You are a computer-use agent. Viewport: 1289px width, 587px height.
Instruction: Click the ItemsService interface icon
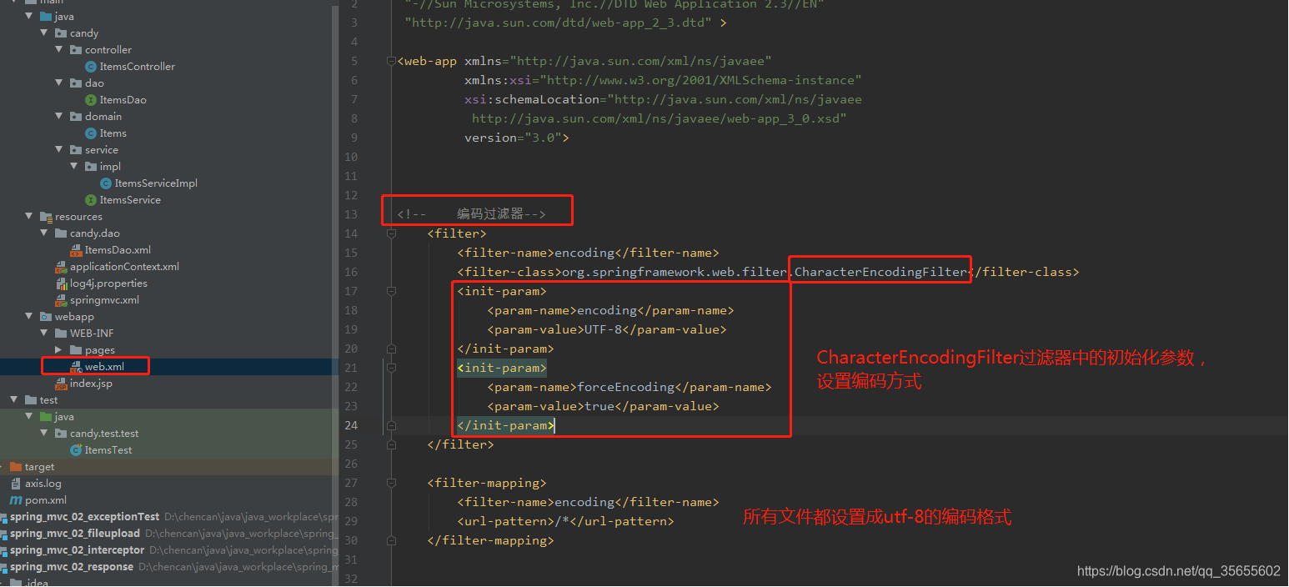[91, 200]
